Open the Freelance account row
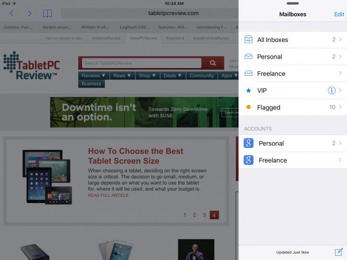347x260 pixels. click(x=293, y=160)
